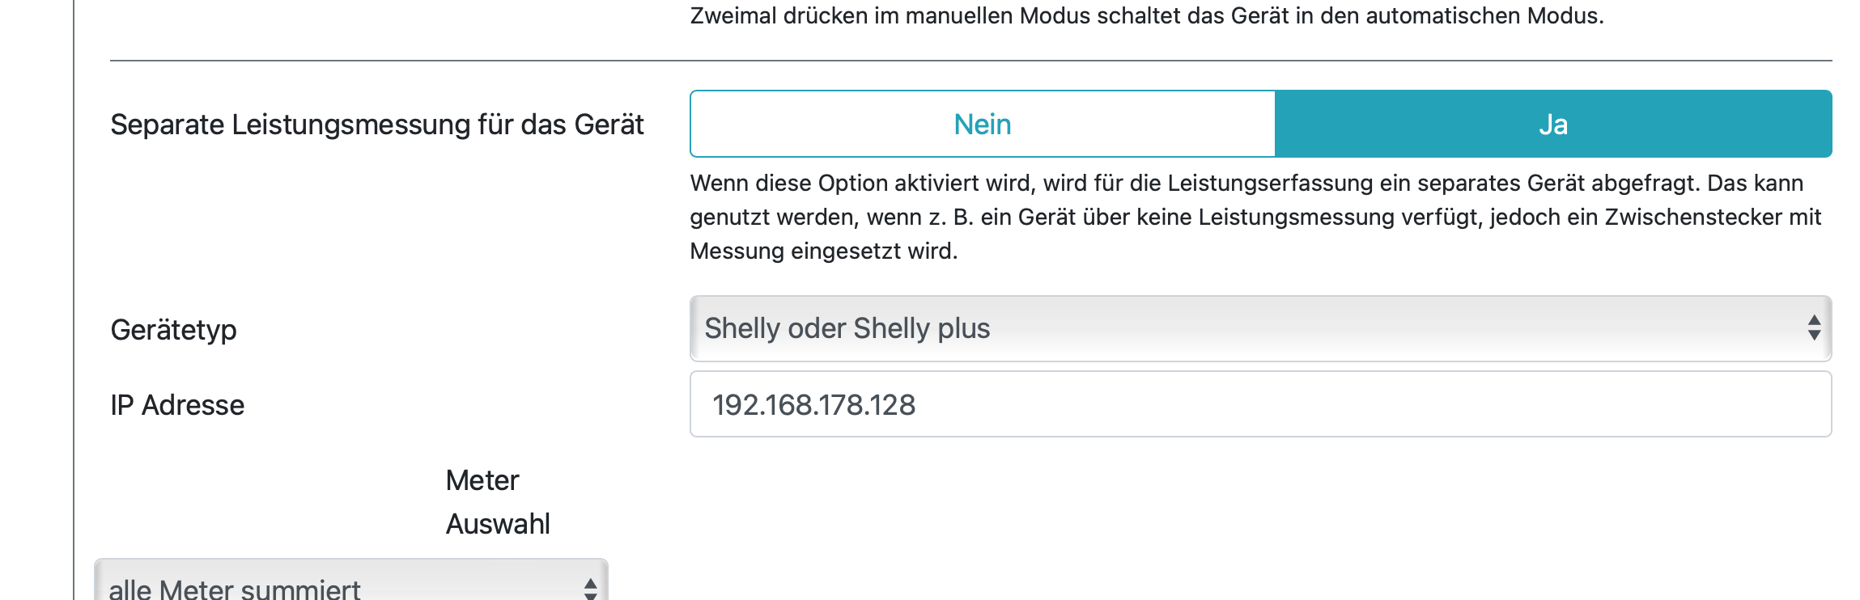Click the "Zweimal drücken im manuellen Modus" hint
The image size is (1860, 600).
pyautogui.click(x=1146, y=16)
